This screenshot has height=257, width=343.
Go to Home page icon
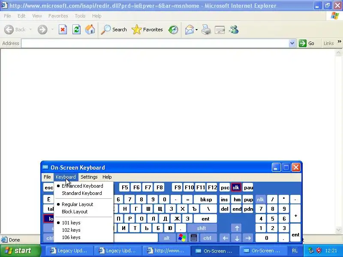90,30
